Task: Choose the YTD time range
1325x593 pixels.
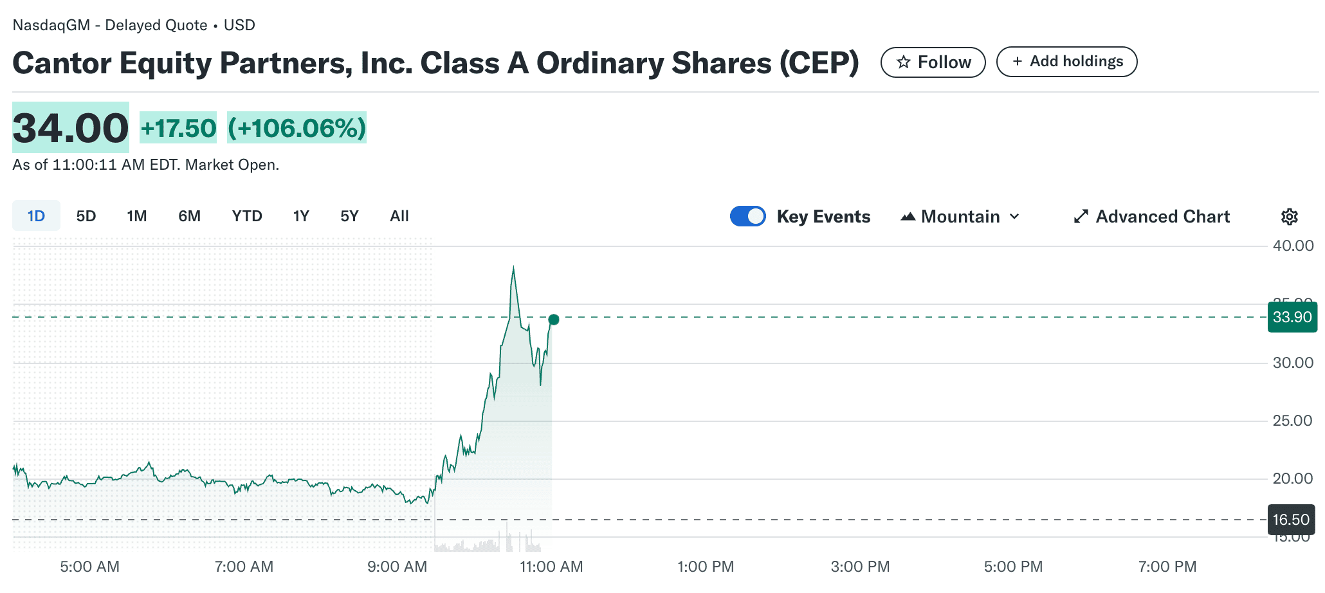Action: pos(247,216)
